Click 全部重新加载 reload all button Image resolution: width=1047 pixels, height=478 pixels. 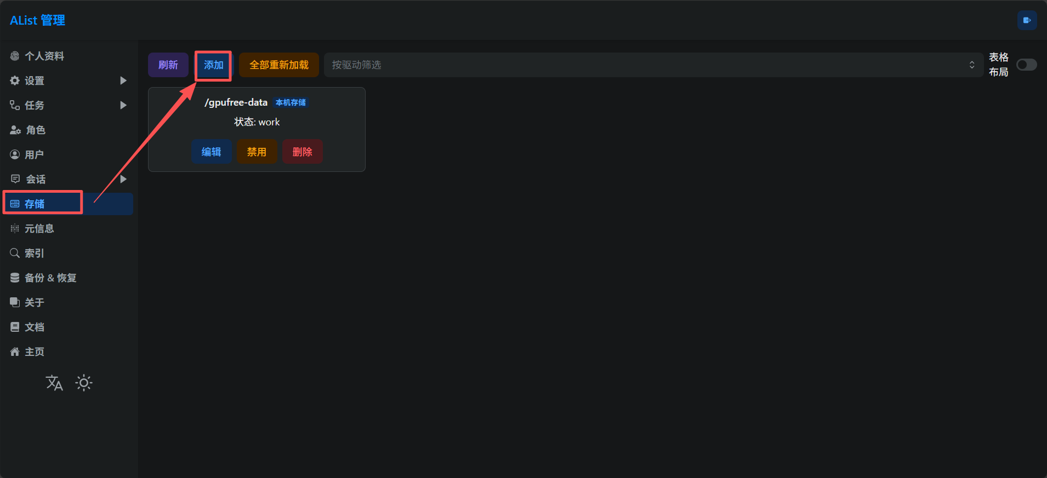pyautogui.click(x=278, y=65)
